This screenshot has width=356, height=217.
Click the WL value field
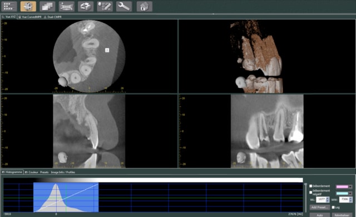(x=321, y=200)
